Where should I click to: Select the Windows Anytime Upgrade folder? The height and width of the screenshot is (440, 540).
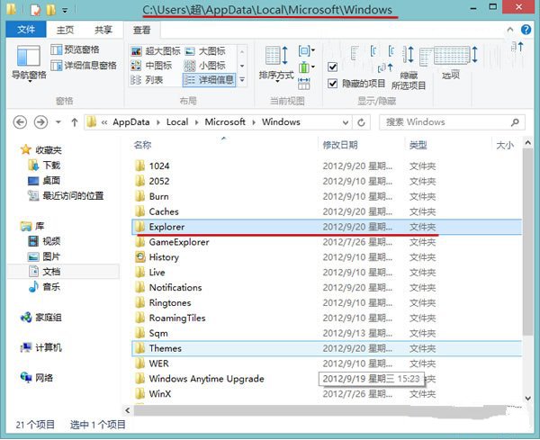[x=206, y=379]
